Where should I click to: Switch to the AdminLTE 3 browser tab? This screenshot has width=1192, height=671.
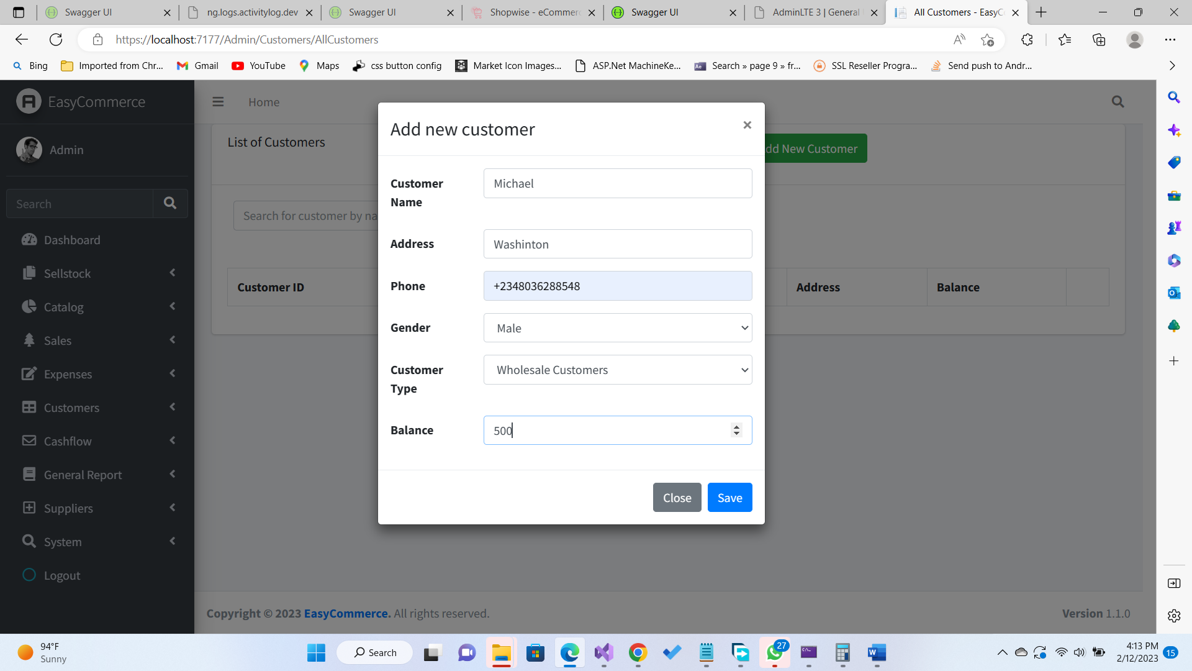click(x=815, y=12)
